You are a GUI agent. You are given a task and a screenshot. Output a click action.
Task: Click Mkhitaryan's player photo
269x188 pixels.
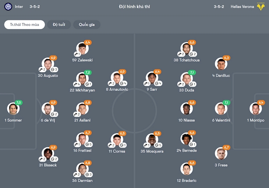tap(82, 78)
